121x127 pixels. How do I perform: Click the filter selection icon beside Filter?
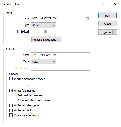[x=45, y=32]
